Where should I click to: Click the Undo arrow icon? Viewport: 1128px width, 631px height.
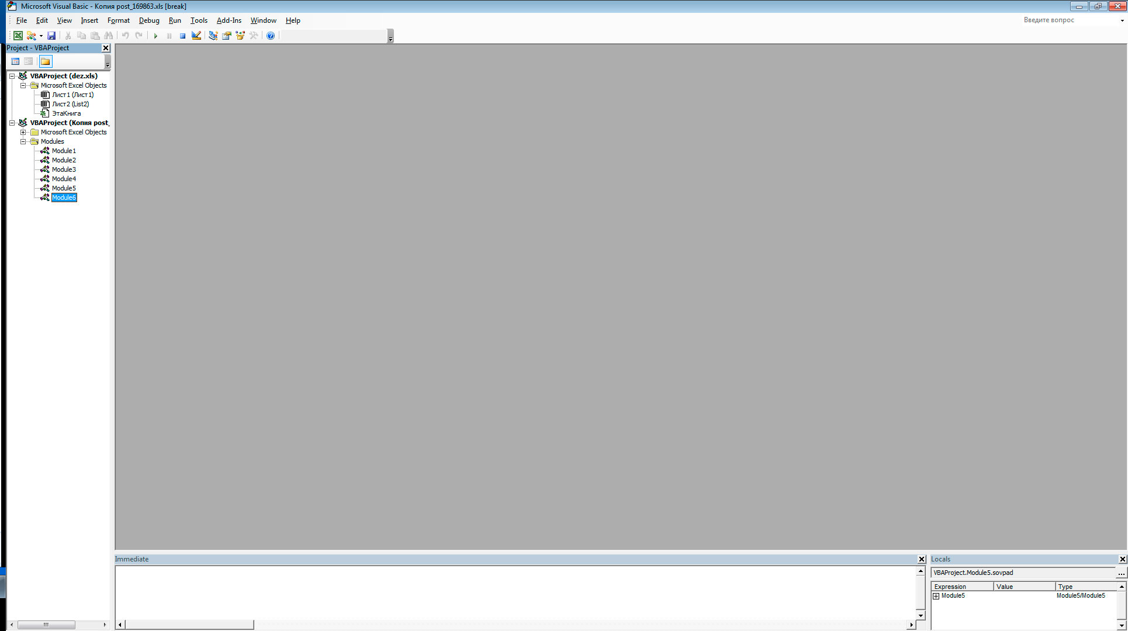pyautogui.click(x=125, y=36)
